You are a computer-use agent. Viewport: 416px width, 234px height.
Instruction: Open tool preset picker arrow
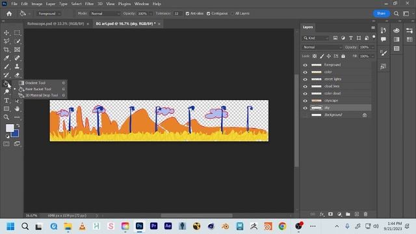[29, 14]
